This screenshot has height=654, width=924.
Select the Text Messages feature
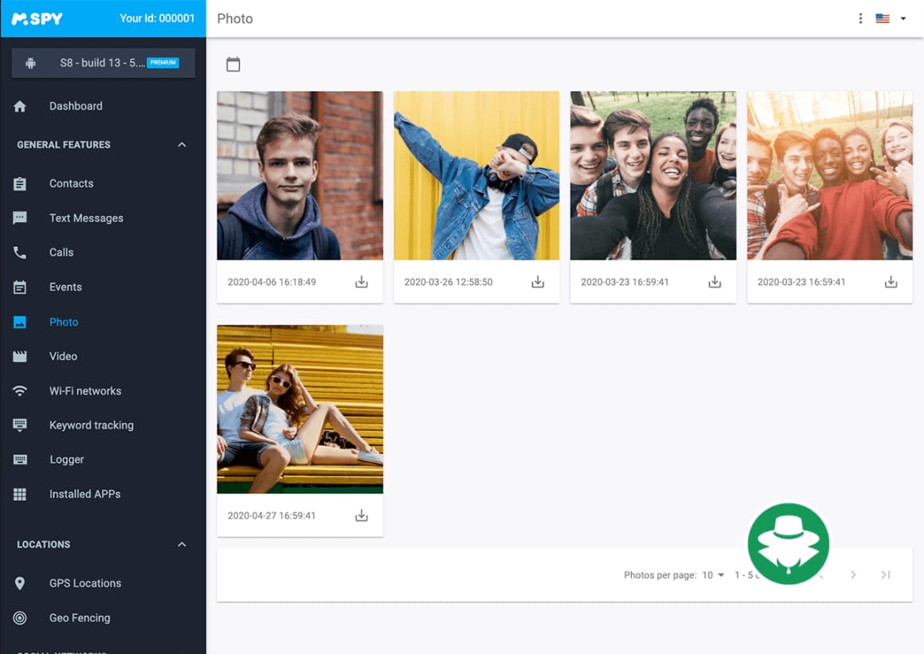coord(86,217)
